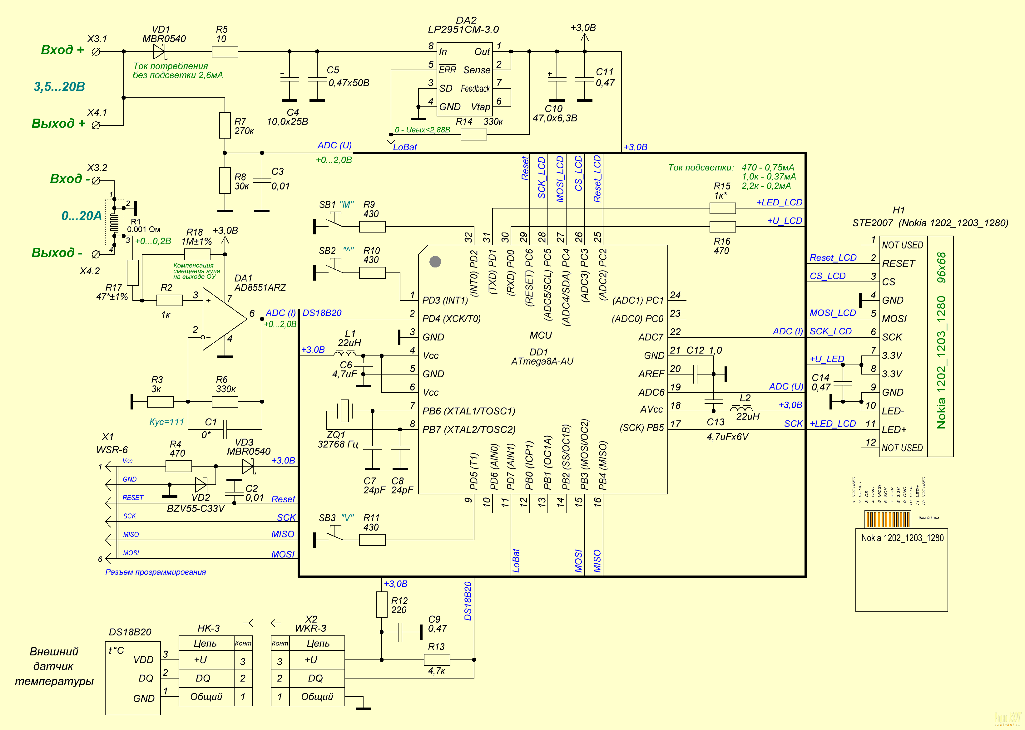The width and height of the screenshot is (1025, 730).
Task: Click the 'R5' resistor label
Action: [x=222, y=29]
